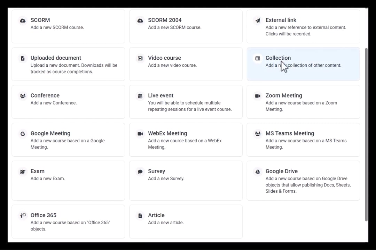Click the Zoom Meeting camera icon
This screenshot has width=376, height=250.
click(258, 96)
